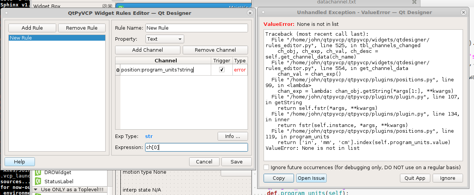This screenshot has width=474, height=195.
Task: Cancel the Widget Rules Editor dialog
Action: [x=204, y=162]
